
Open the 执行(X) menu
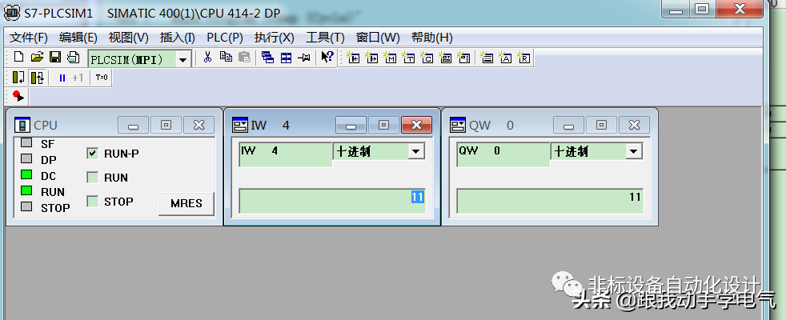coord(275,38)
